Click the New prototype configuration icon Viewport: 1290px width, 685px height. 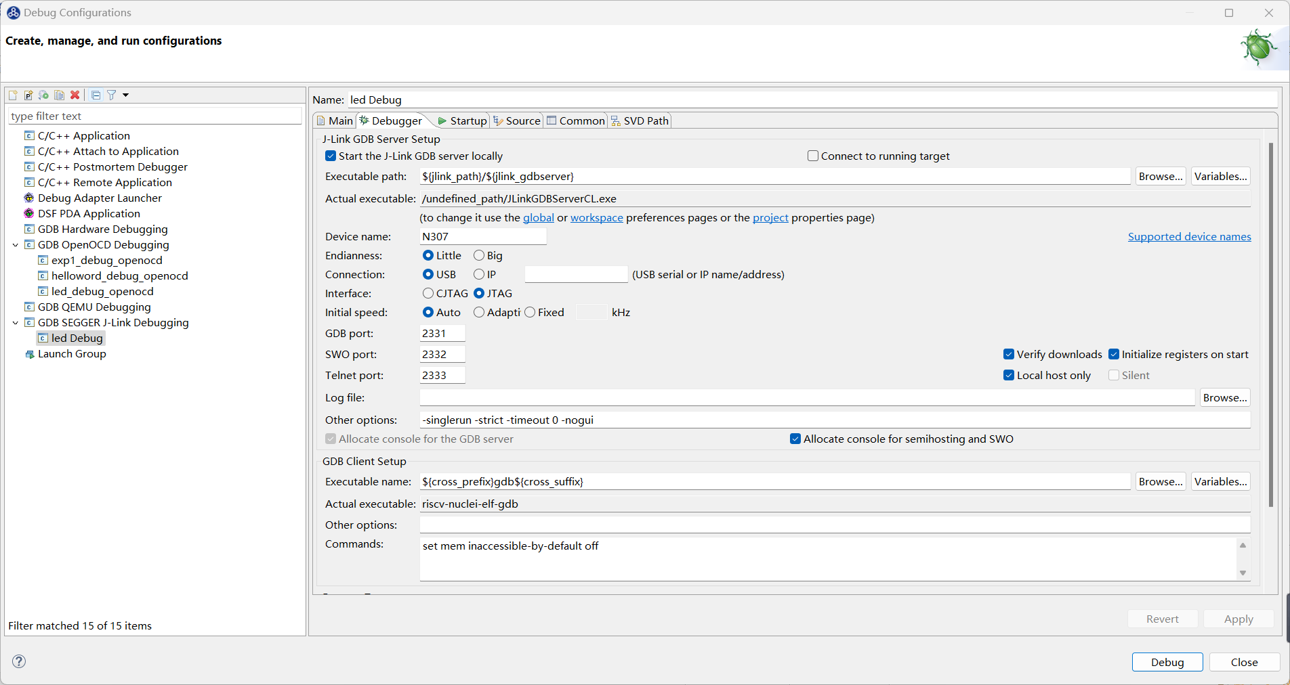[28, 95]
